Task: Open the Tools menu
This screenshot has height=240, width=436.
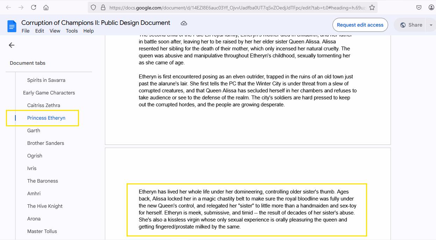Action: (72, 31)
